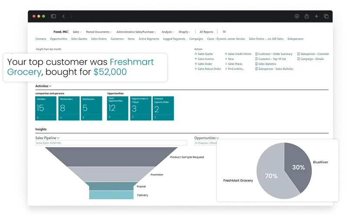
Task: Open the Shopify dropdown menu
Action: [185, 32]
